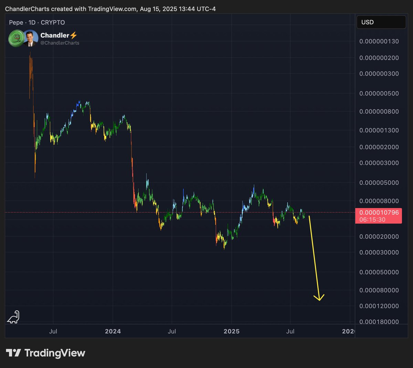
Task: Click the 2024 time axis label
Action: (113, 331)
